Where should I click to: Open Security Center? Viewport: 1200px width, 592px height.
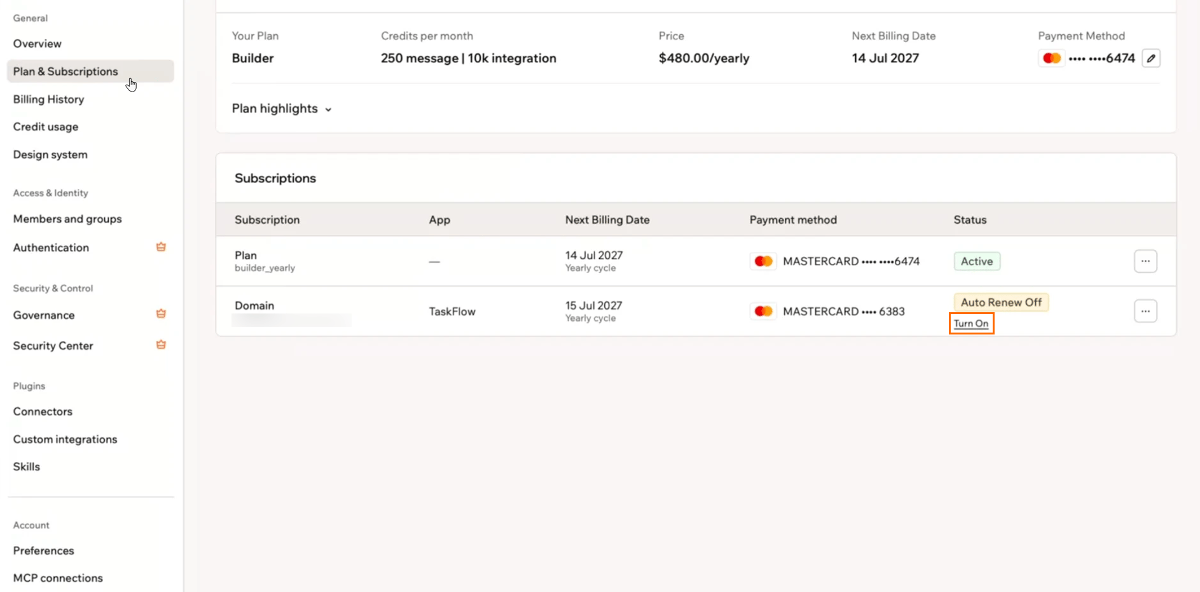[x=53, y=345]
